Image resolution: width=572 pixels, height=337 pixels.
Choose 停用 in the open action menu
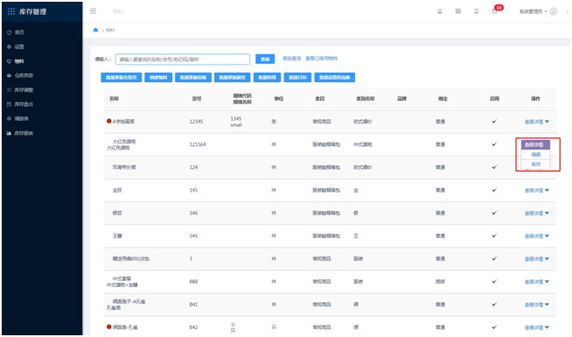click(535, 165)
